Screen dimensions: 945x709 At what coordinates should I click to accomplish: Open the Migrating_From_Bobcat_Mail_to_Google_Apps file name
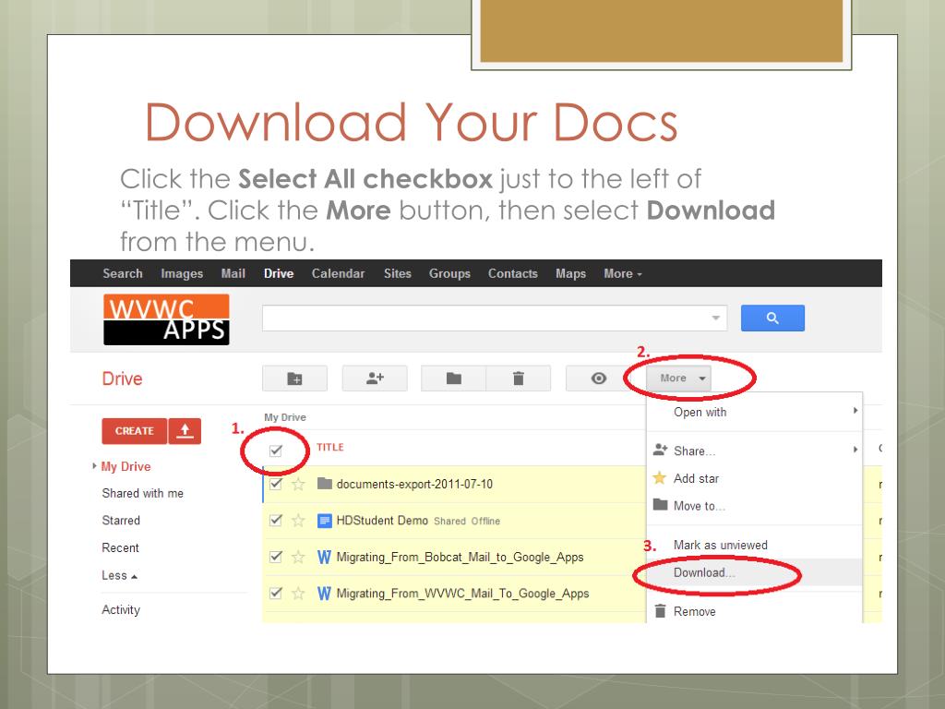[x=460, y=557]
